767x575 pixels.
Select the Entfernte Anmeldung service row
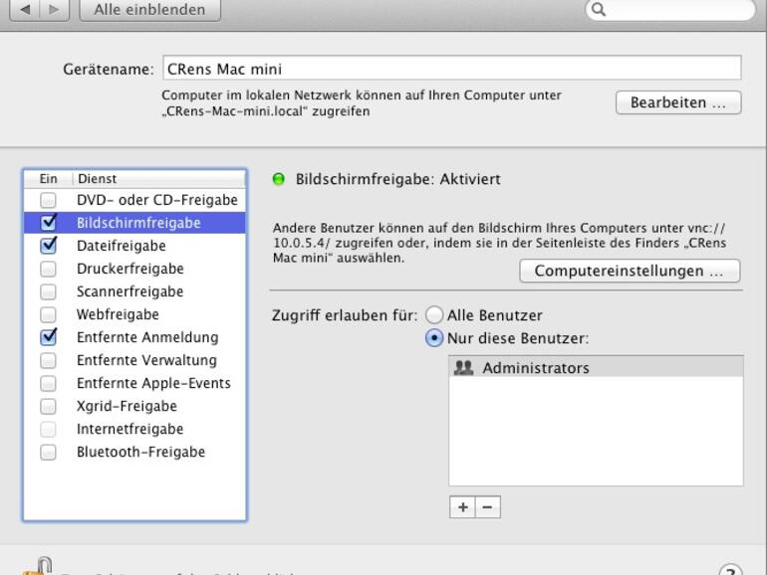click(x=134, y=337)
